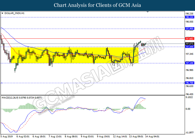Image resolution: width=195 pixels, height=139 pixels.
Task: Select the current price tag 97.573
Action: pos(189,44)
